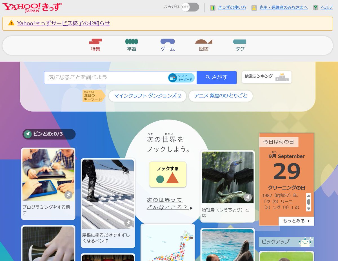Image resolution: width=338 pixels, height=261 pixels.
Task: Click the ノックする button
Action: pos(168,174)
